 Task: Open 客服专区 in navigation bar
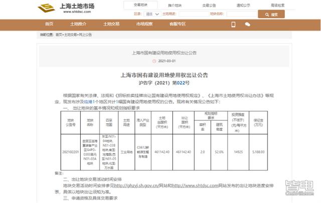click(x=178, y=24)
